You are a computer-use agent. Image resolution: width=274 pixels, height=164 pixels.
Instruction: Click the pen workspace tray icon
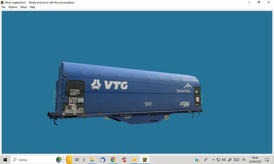(x=230, y=160)
